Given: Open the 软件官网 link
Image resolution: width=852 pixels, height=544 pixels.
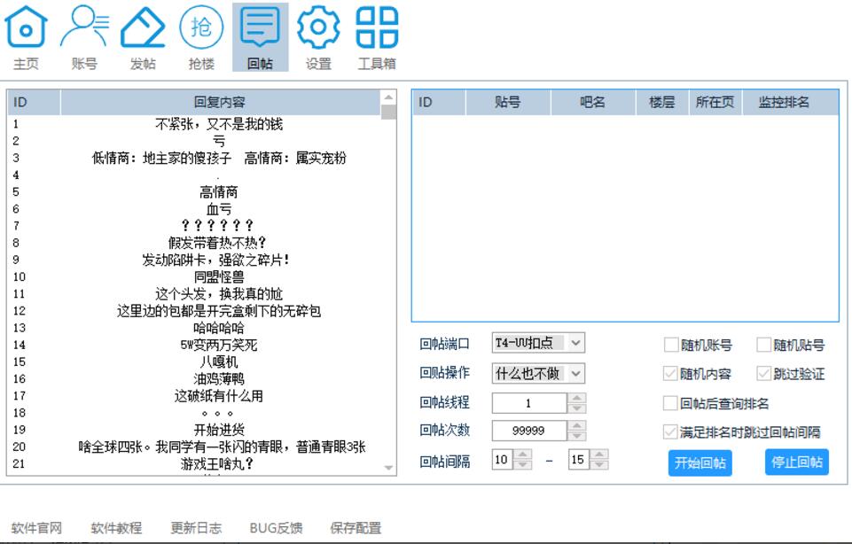Looking at the screenshot, I should pyautogui.click(x=37, y=528).
